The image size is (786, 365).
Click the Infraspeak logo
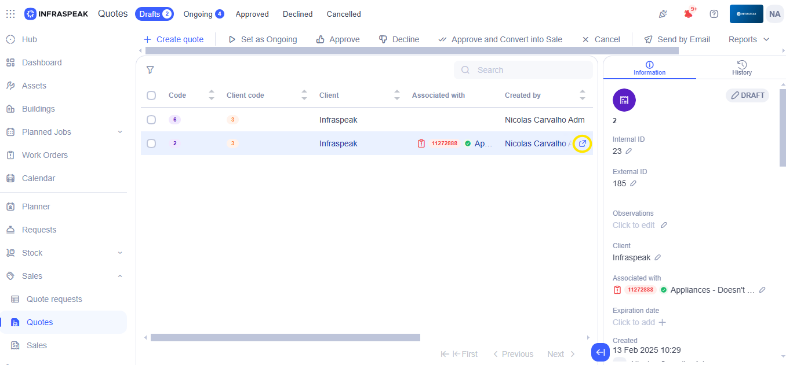pos(56,14)
